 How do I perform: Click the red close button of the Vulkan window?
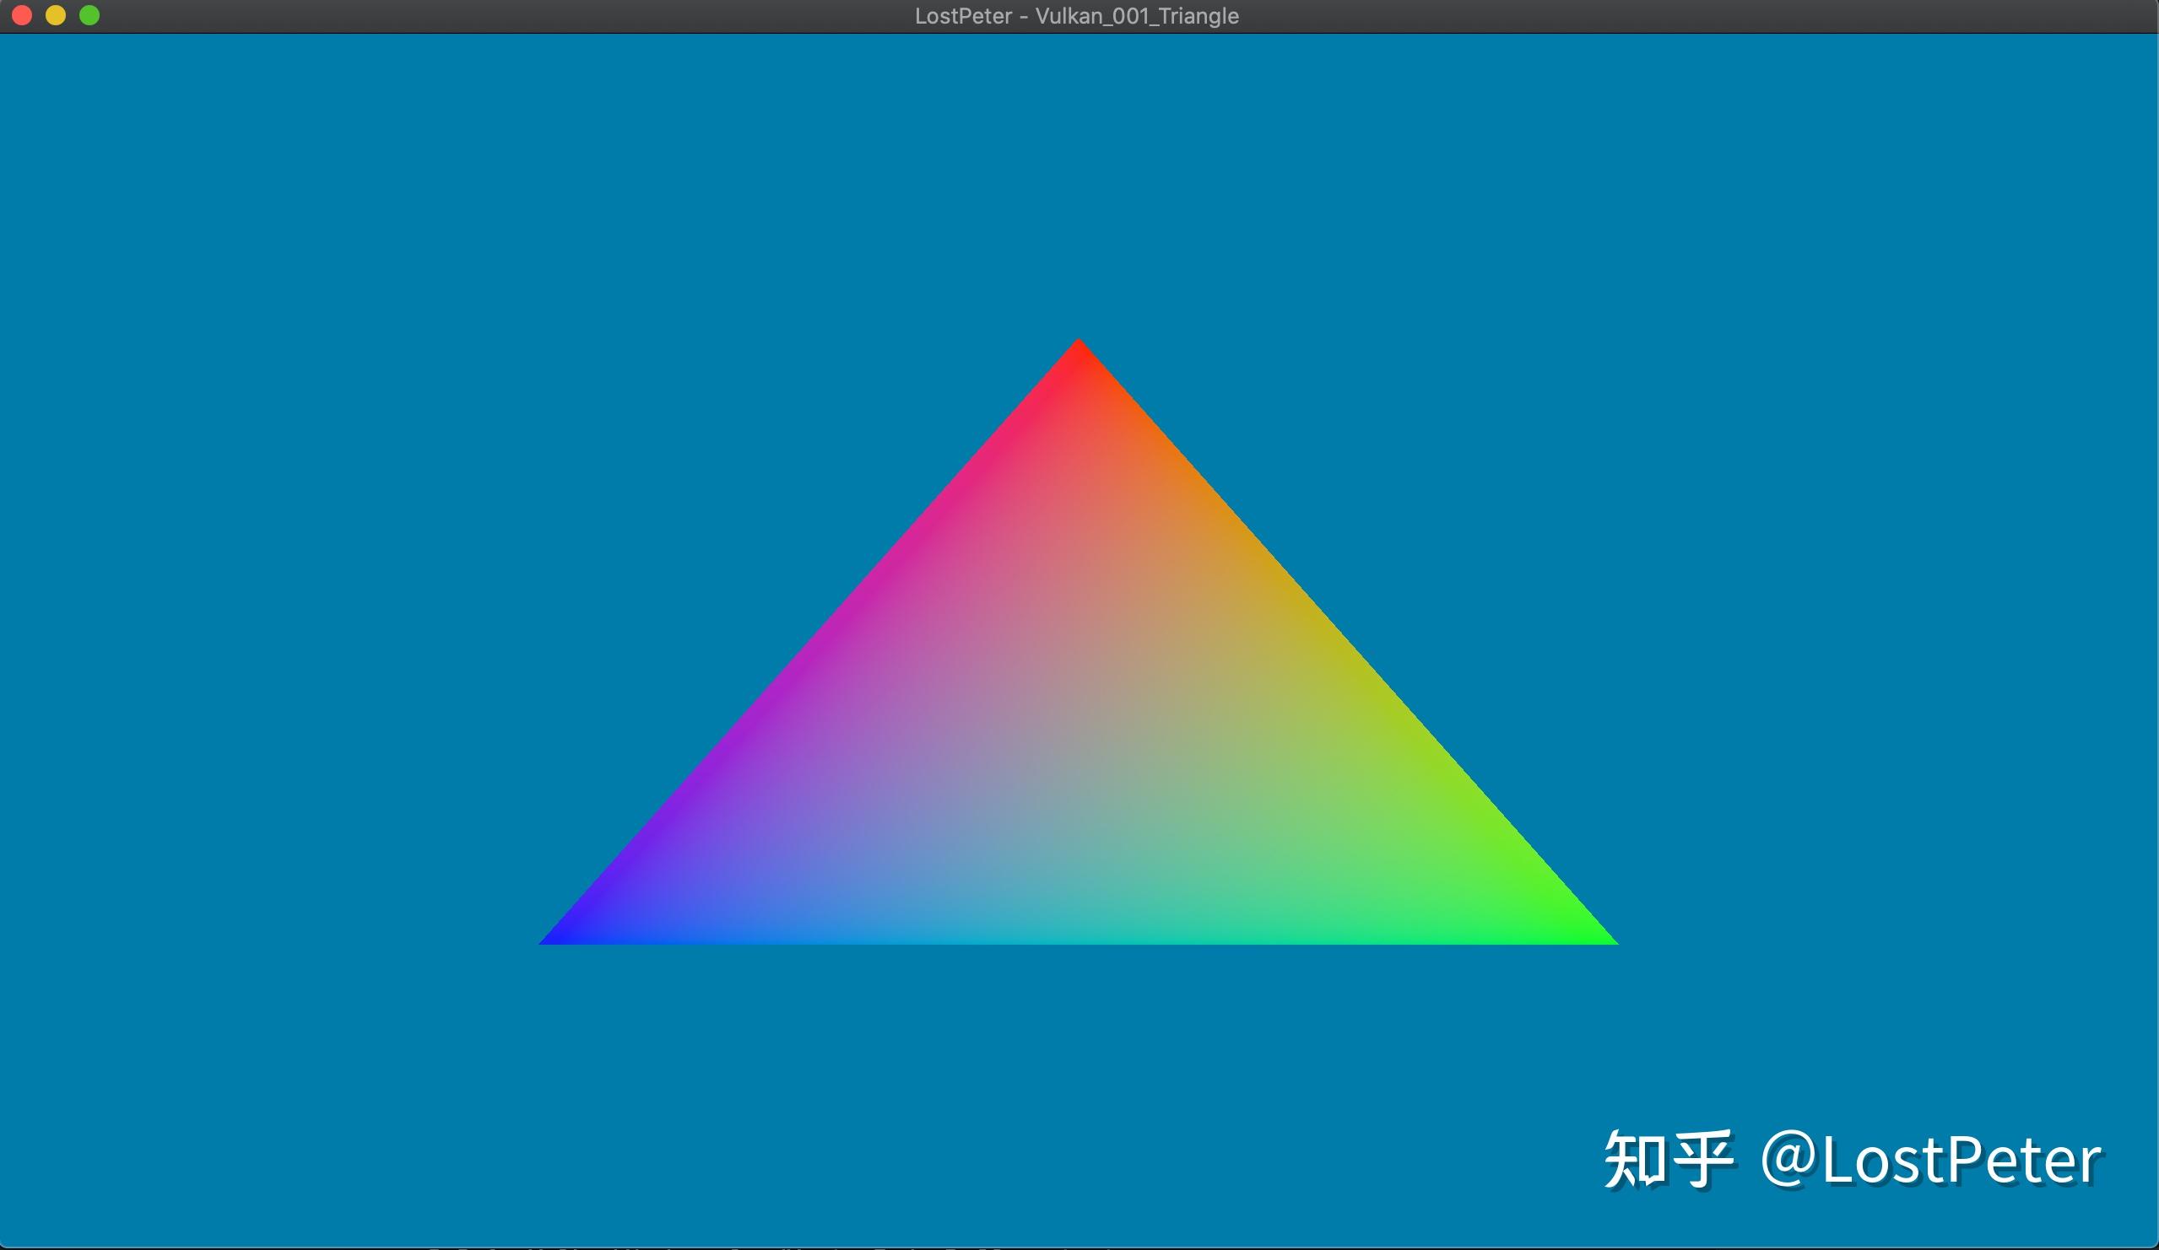coord(20,14)
